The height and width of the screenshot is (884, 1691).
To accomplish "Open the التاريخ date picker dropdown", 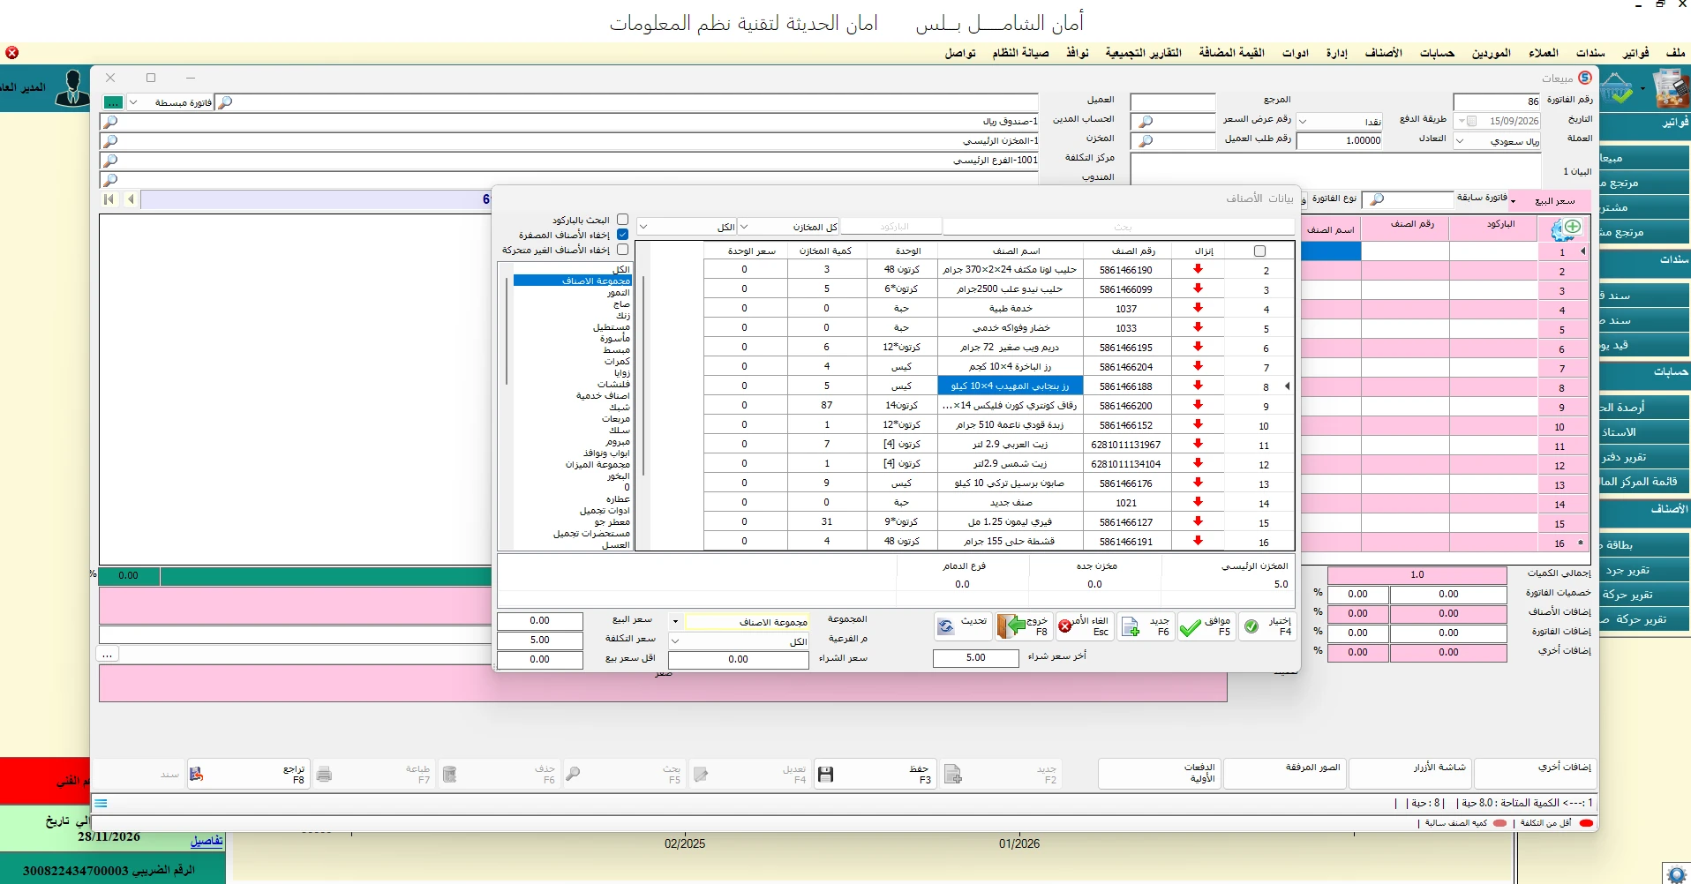I will pyautogui.click(x=1462, y=121).
